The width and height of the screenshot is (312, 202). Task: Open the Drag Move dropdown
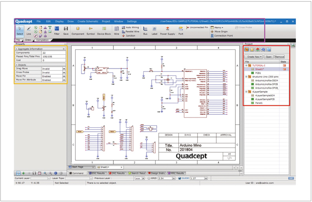pos(64,68)
